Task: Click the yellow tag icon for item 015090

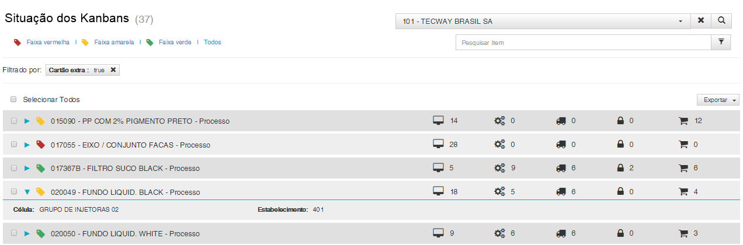Action: click(40, 121)
